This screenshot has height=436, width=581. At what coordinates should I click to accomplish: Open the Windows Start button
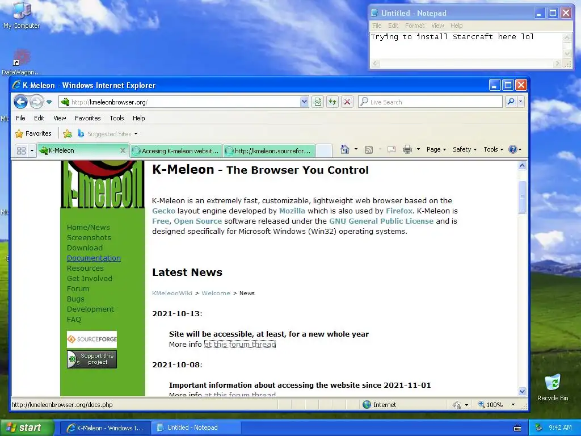(x=26, y=427)
